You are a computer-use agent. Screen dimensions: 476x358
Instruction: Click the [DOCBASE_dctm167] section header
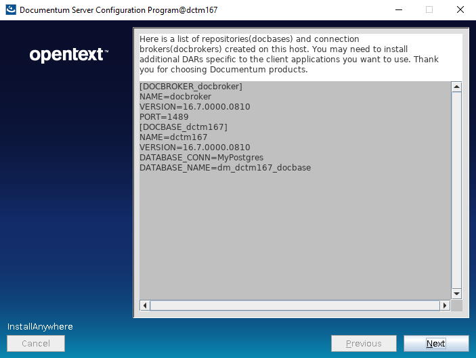tap(183, 127)
